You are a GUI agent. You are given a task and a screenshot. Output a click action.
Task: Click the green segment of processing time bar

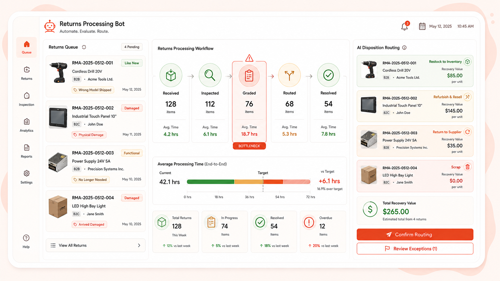click(211, 182)
